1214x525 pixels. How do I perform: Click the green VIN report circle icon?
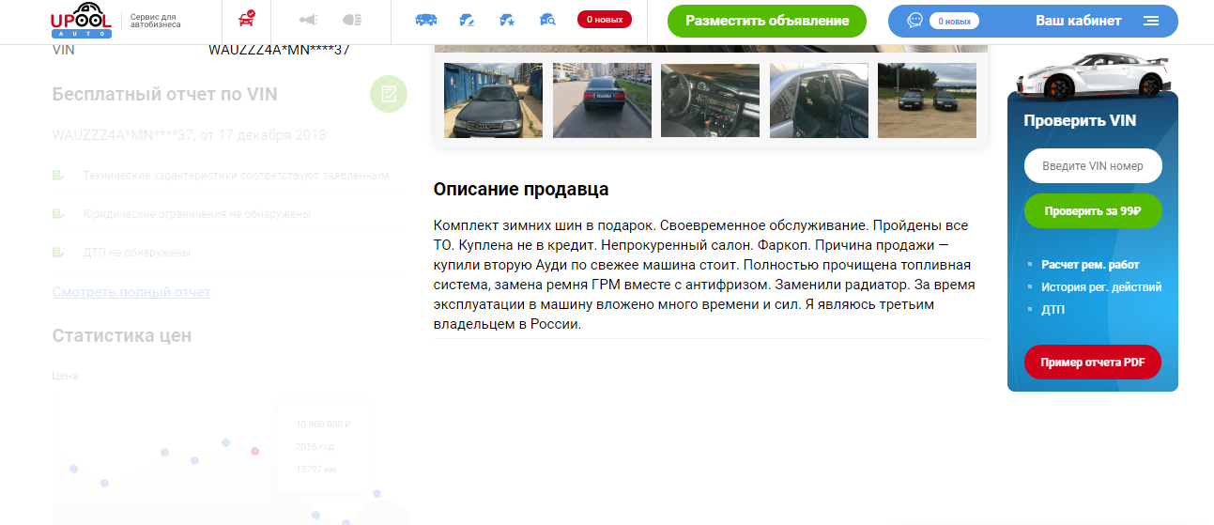389,94
